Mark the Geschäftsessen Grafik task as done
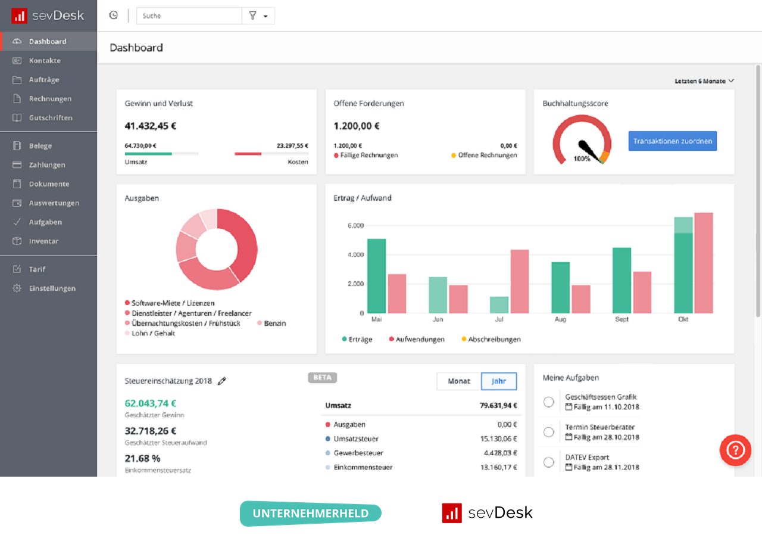The width and height of the screenshot is (762, 541). coord(548,402)
